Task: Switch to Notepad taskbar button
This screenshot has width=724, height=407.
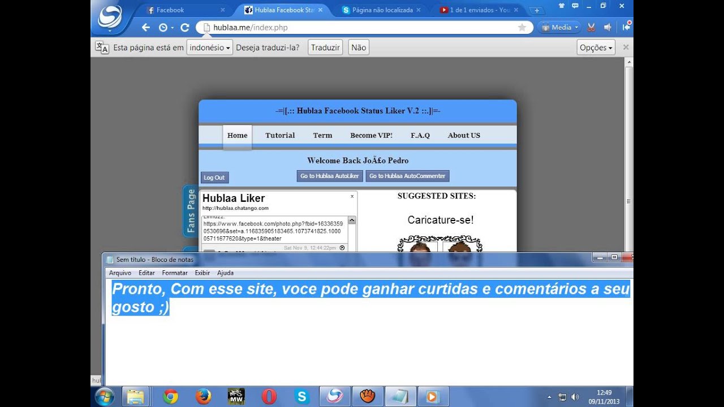Action: click(400, 397)
